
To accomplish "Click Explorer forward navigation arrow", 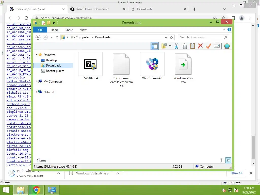I will [x=45, y=37].
